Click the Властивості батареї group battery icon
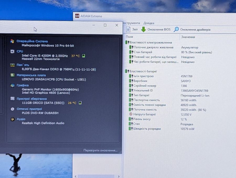236x178 pixels. click(127, 71)
